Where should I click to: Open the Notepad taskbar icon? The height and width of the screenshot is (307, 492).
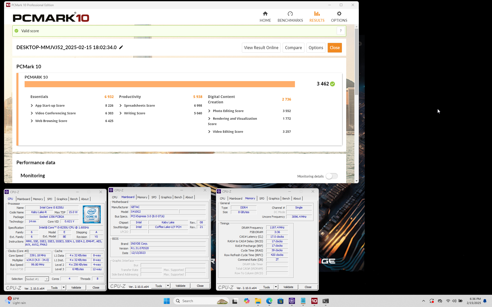click(x=303, y=301)
